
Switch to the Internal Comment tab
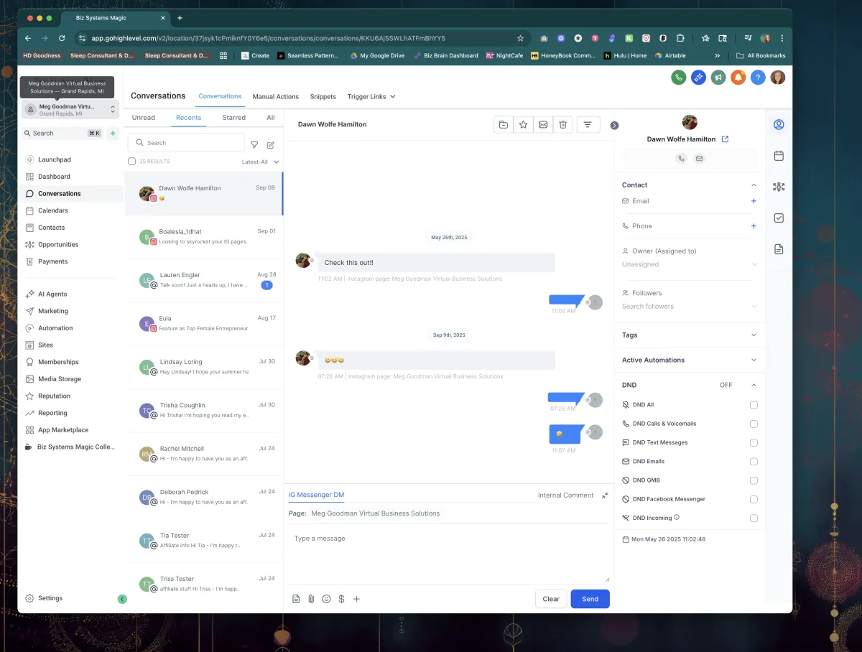[x=566, y=495]
